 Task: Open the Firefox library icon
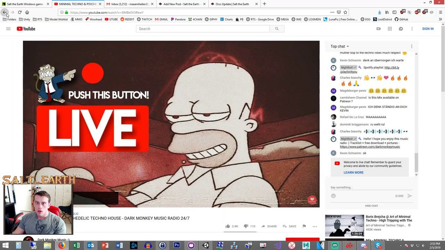coord(387,12)
